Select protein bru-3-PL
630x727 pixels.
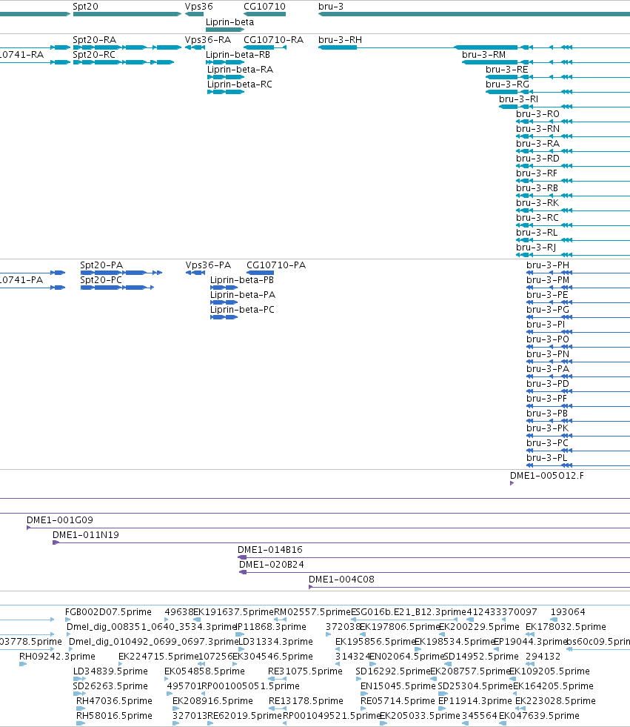546,458
